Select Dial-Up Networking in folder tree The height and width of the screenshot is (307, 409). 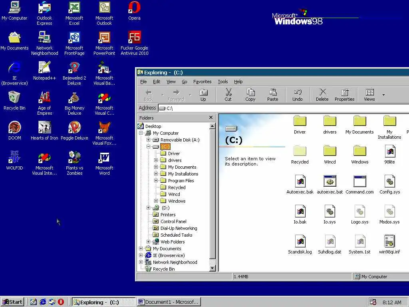[175, 228]
